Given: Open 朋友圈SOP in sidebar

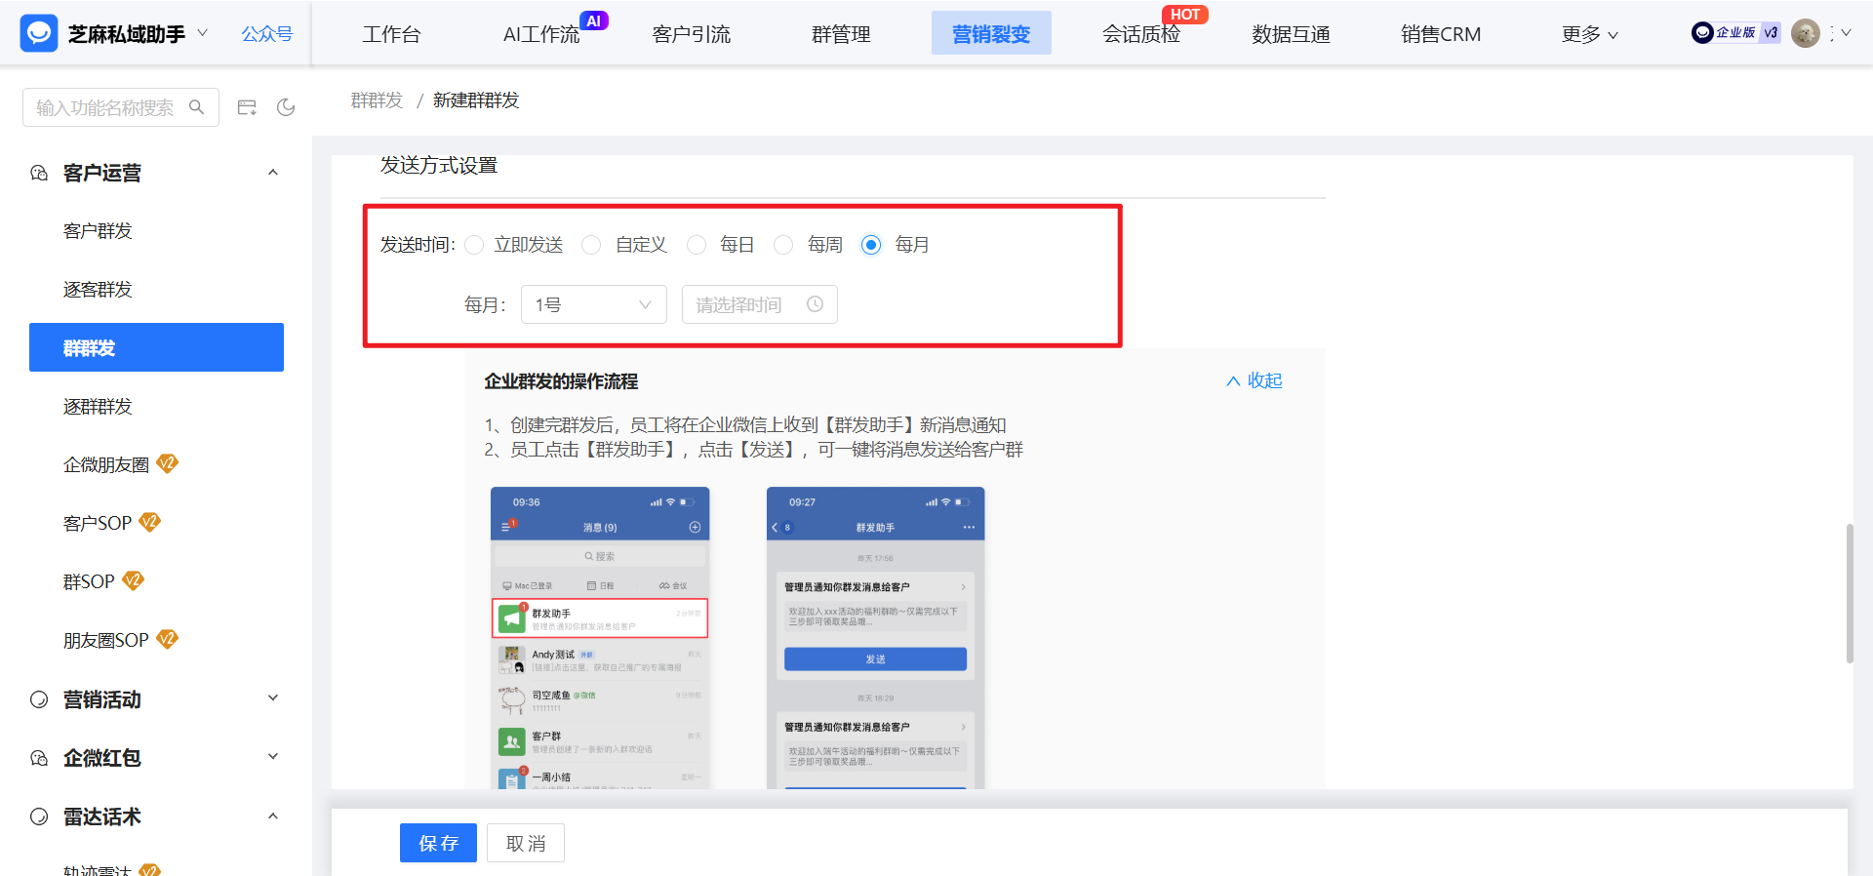Looking at the screenshot, I should pos(106,641).
